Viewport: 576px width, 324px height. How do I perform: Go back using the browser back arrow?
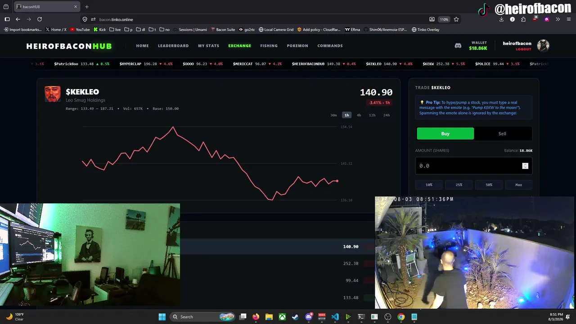pyautogui.click(x=18, y=19)
